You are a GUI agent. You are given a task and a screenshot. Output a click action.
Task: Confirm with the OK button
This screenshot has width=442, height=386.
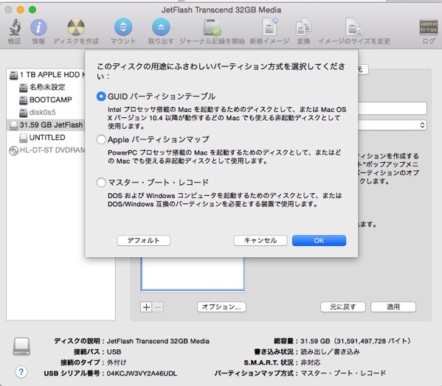(x=319, y=241)
